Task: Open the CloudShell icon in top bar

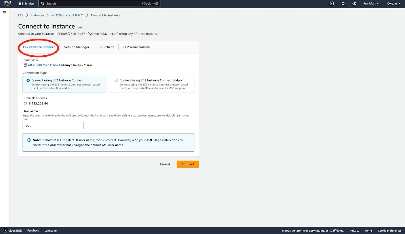Action: pos(332,4)
